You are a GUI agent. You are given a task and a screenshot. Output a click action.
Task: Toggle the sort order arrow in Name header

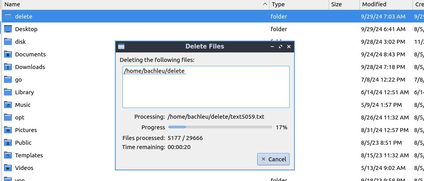[265, 4]
